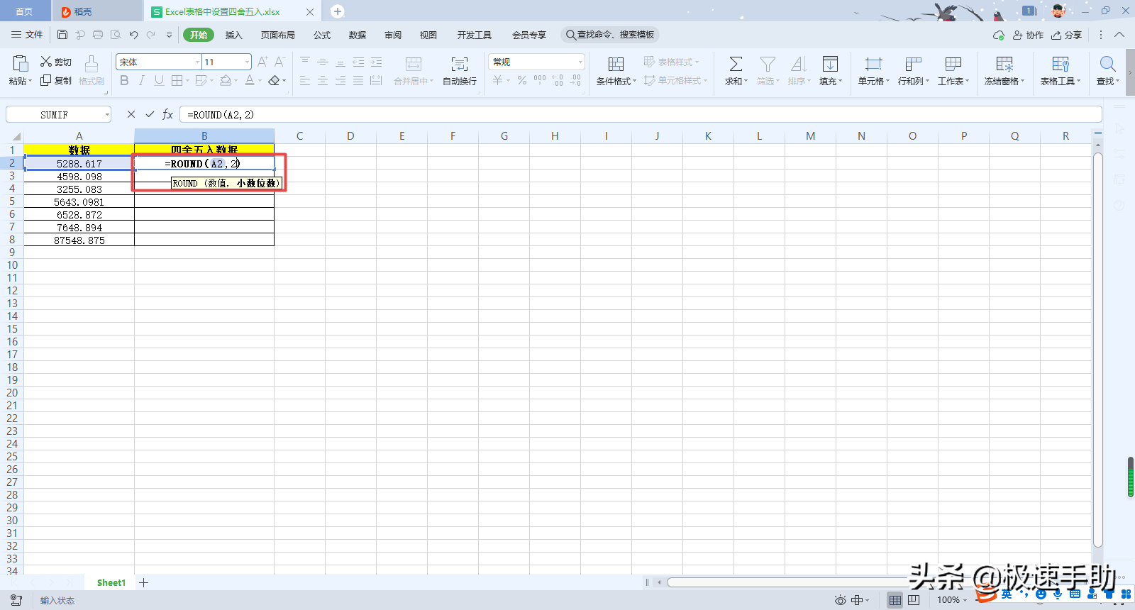Click the Conditional Formatting (条件格式) icon
The image size is (1135, 610).
[616, 64]
